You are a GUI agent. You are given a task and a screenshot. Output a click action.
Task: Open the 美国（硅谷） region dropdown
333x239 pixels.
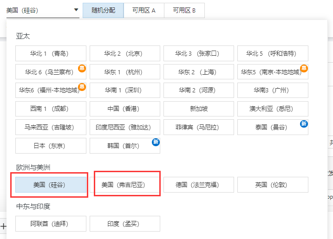(x=43, y=10)
